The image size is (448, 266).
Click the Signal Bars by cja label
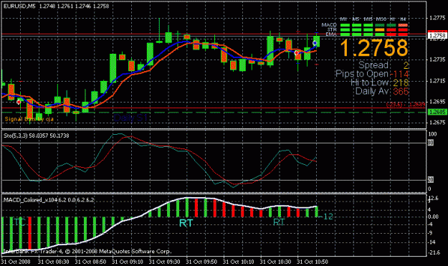29,119
